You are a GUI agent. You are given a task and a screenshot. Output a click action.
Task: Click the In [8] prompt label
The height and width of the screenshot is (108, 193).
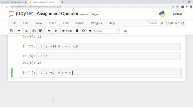tap(29, 56)
